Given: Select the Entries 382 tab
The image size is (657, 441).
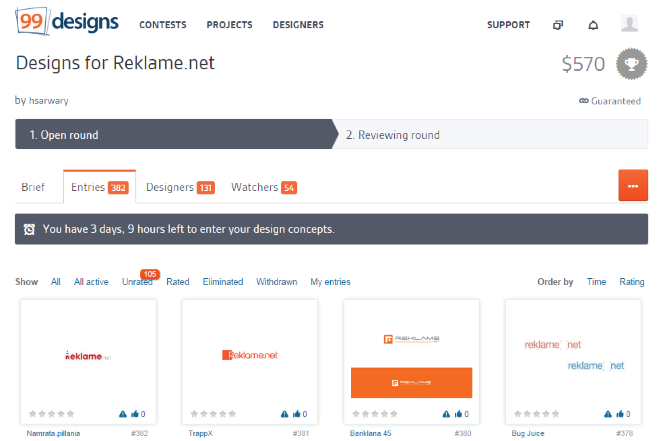Looking at the screenshot, I should (x=100, y=187).
